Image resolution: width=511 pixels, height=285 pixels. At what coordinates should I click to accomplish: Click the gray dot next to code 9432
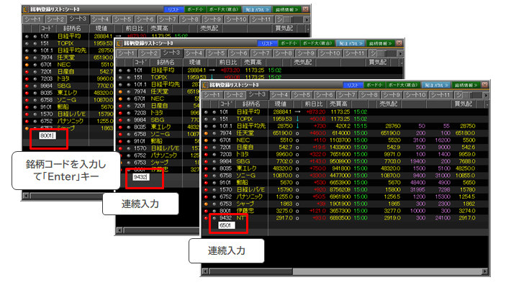[x=214, y=218]
